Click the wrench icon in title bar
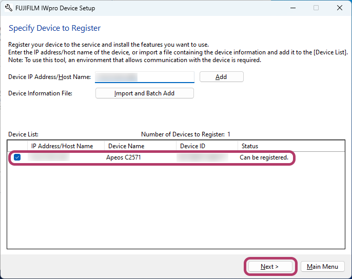Image resolution: width=352 pixels, height=279 pixels. [9, 8]
